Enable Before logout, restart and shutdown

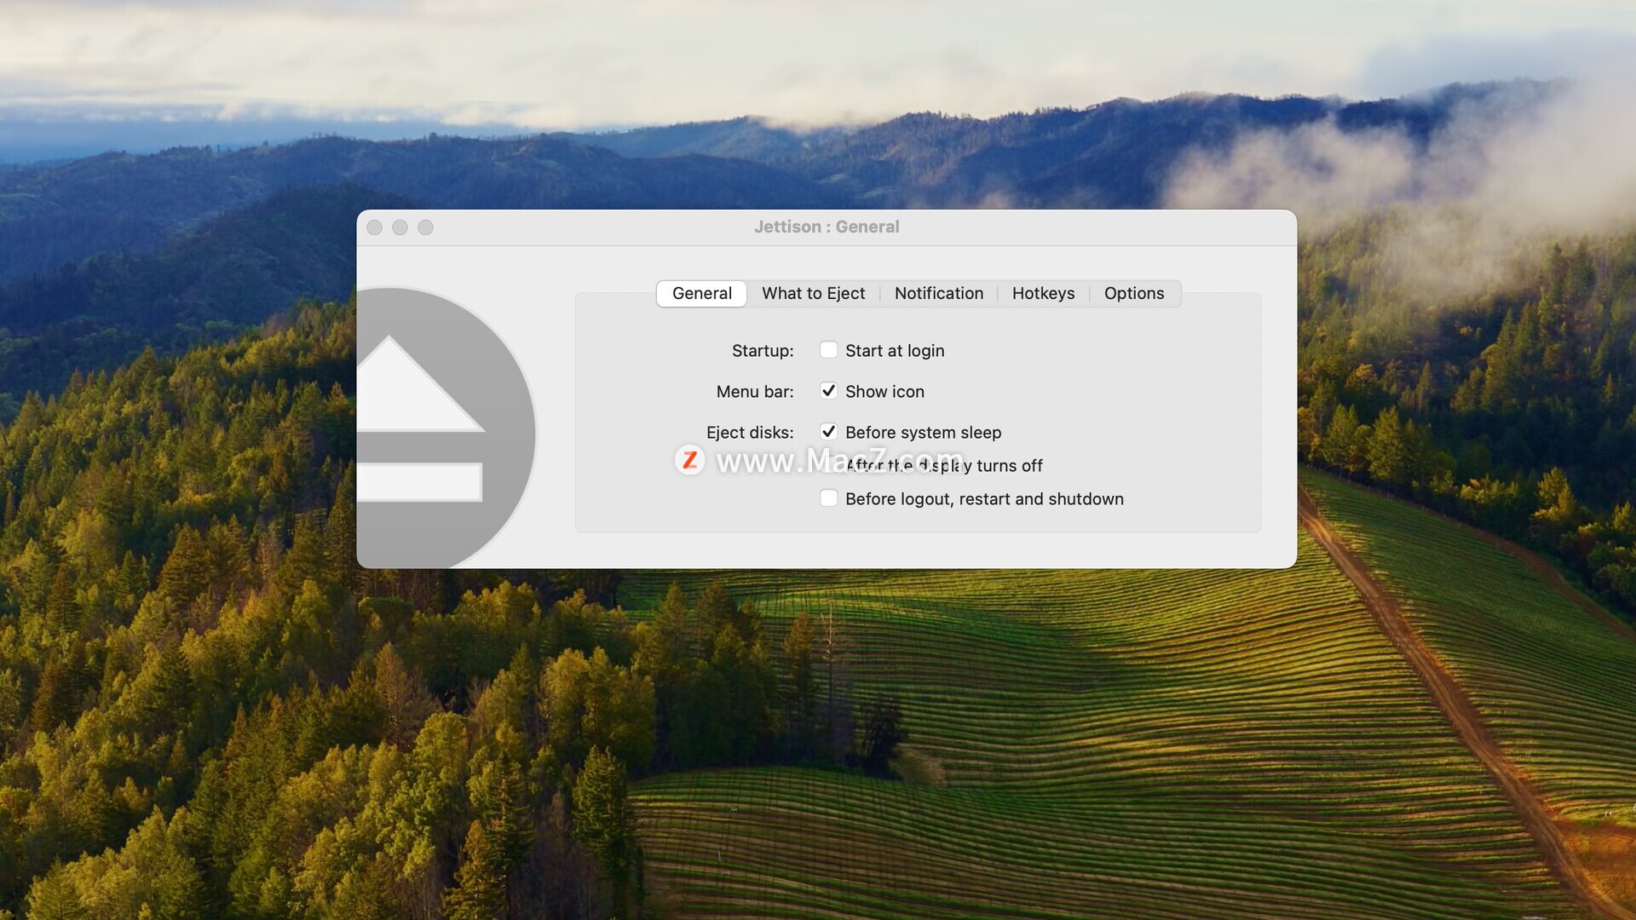point(828,498)
